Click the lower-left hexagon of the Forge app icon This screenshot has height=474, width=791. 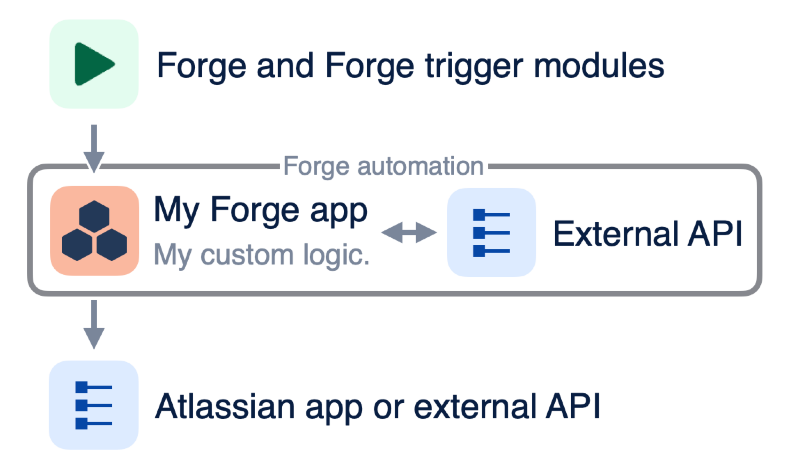77,245
